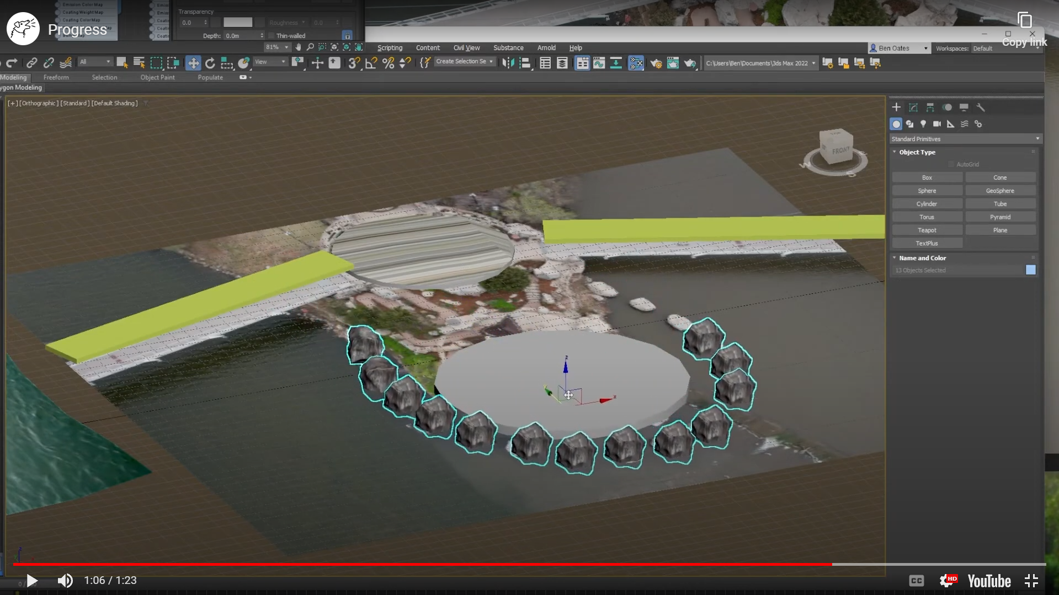Create a Box primitive
This screenshot has height=595, width=1059.
(x=927, y=178)
